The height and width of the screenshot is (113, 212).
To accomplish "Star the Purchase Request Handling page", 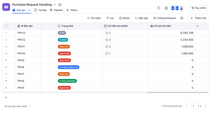I will click(x=60, y=5).
